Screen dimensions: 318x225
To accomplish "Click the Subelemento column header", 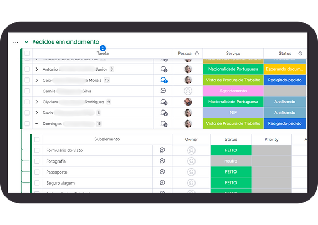I will coord(107,139).
